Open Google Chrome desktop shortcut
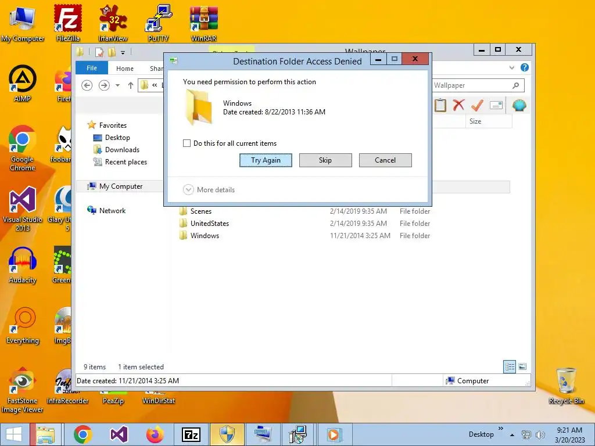Image resolution: width=595 pixels, height=446 pixels. [x=23, y=148]
